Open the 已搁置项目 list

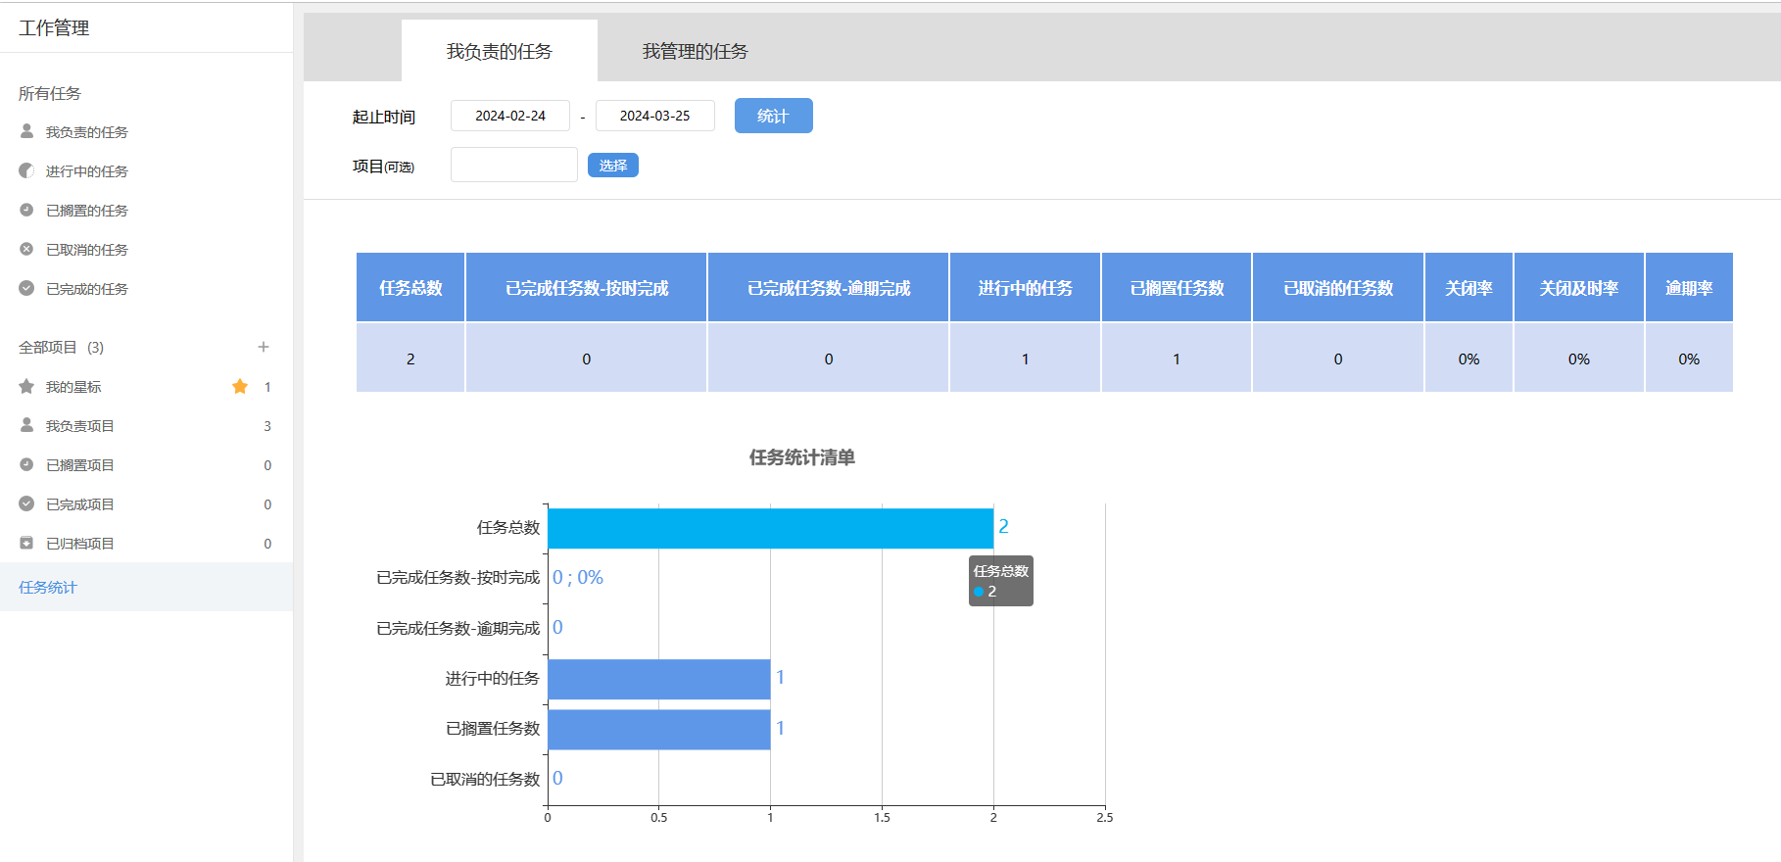80,465
